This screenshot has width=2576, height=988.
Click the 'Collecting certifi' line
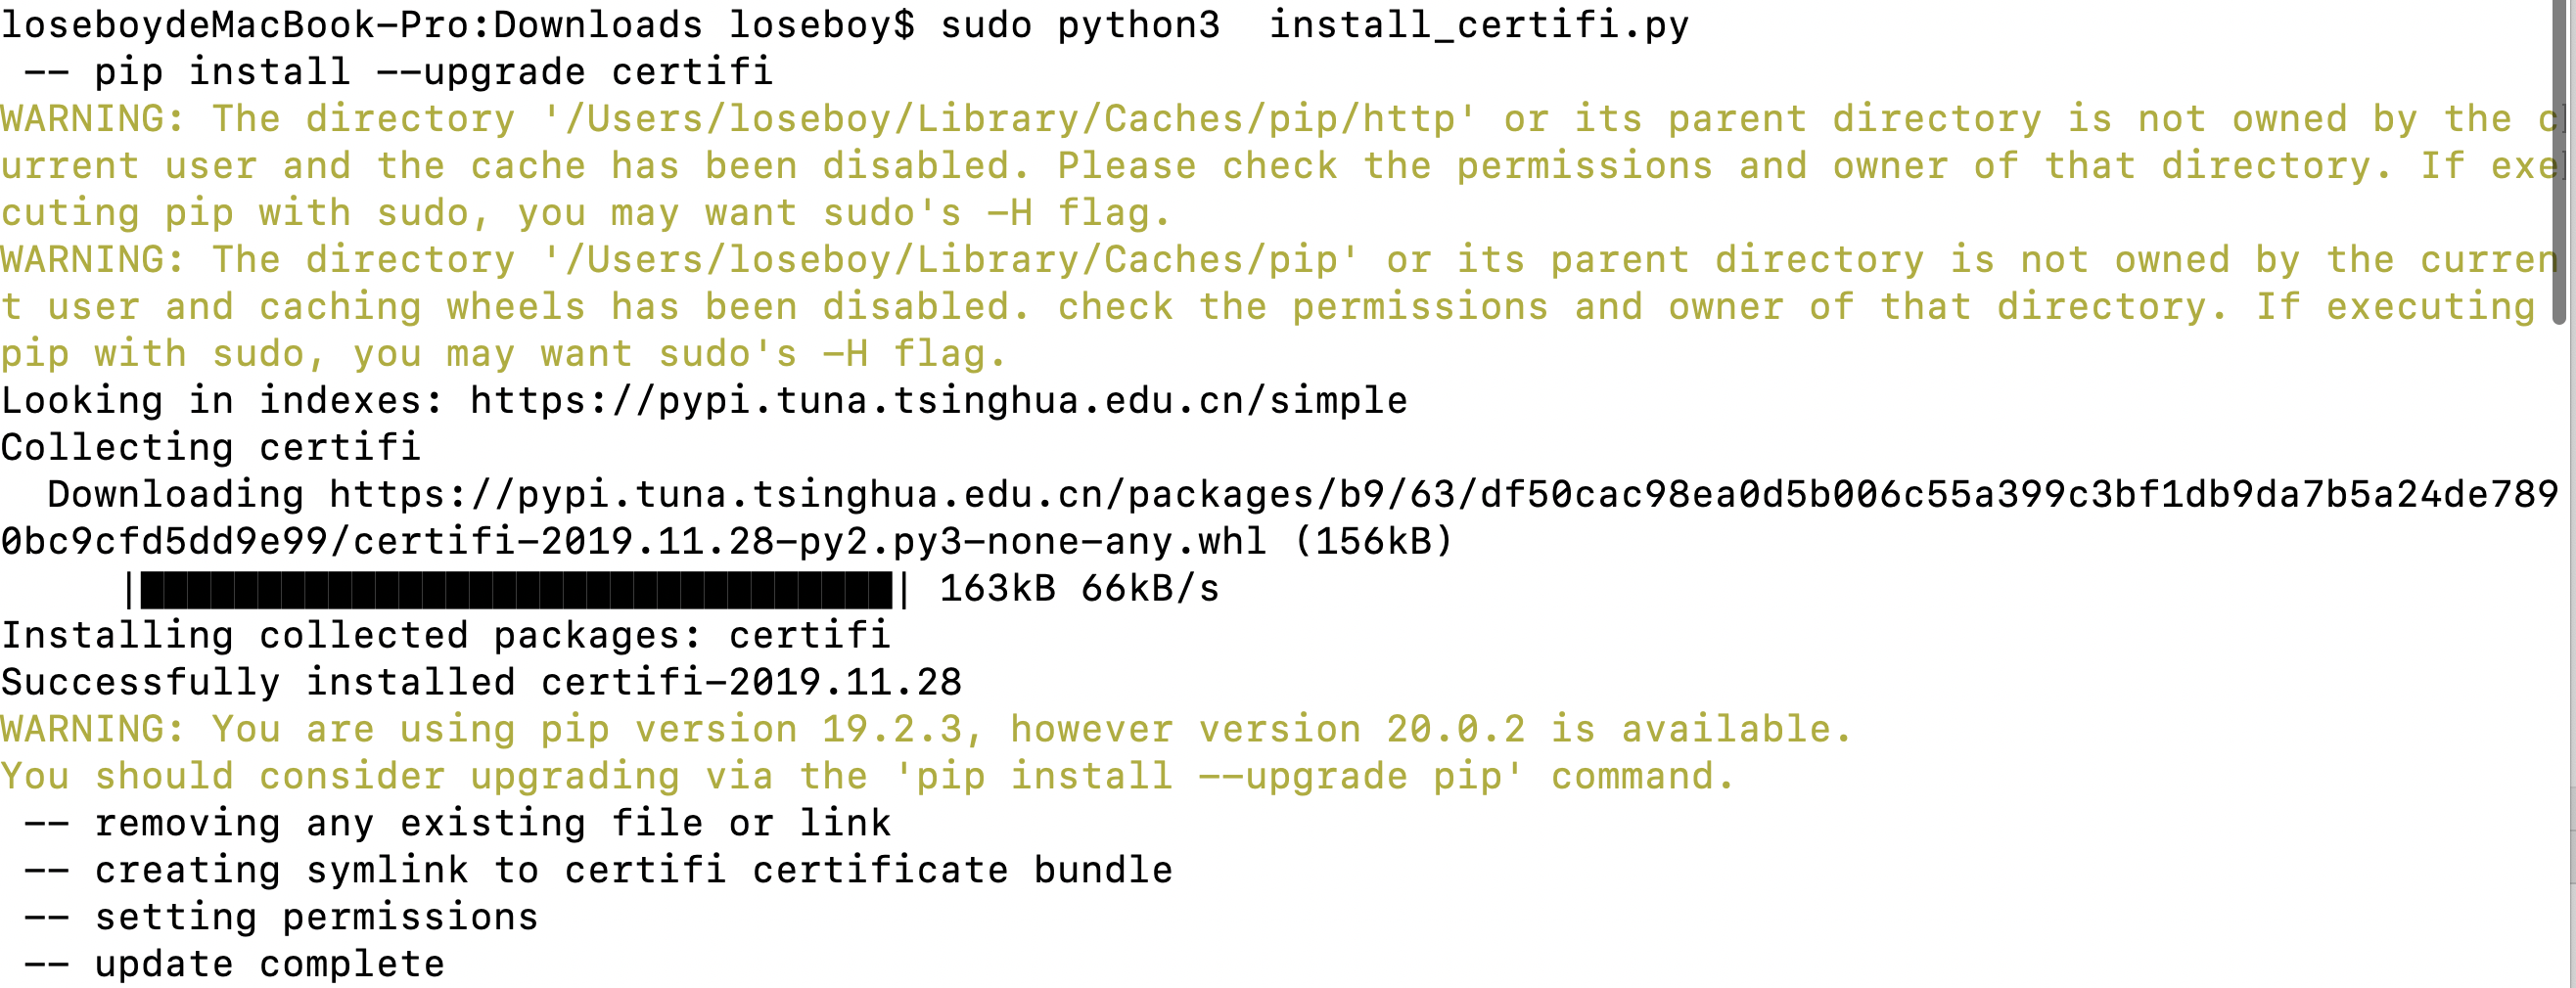pyautogui.click(x=211, y=448)
